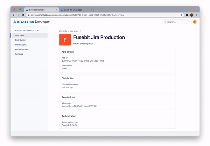Click the search magnifier icon

pos(165,22)
